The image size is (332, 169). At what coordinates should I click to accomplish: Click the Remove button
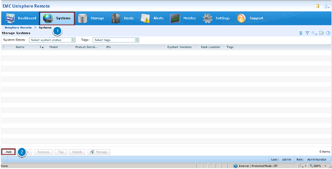coord(43,152)
